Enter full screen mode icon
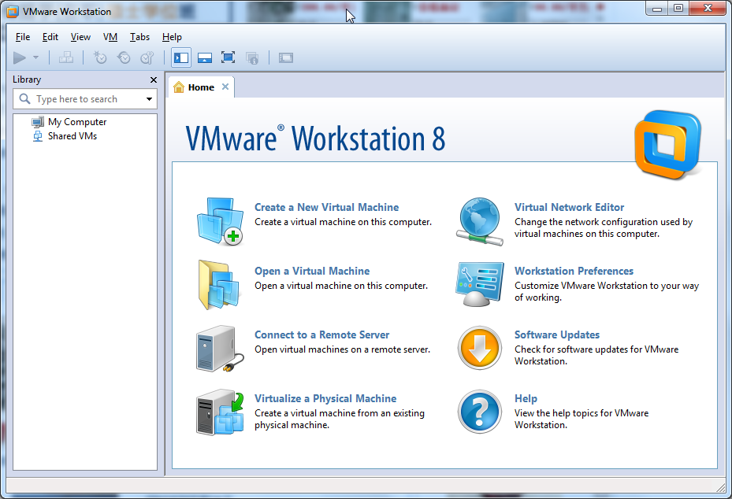Screen dimensions: 732x499 tap(228, 57)
